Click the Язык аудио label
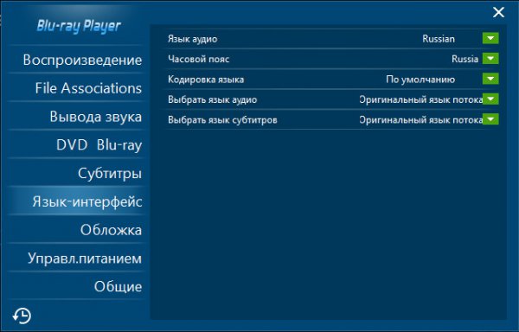This screenshot has width=519, height=332. [x=192, y=39]
